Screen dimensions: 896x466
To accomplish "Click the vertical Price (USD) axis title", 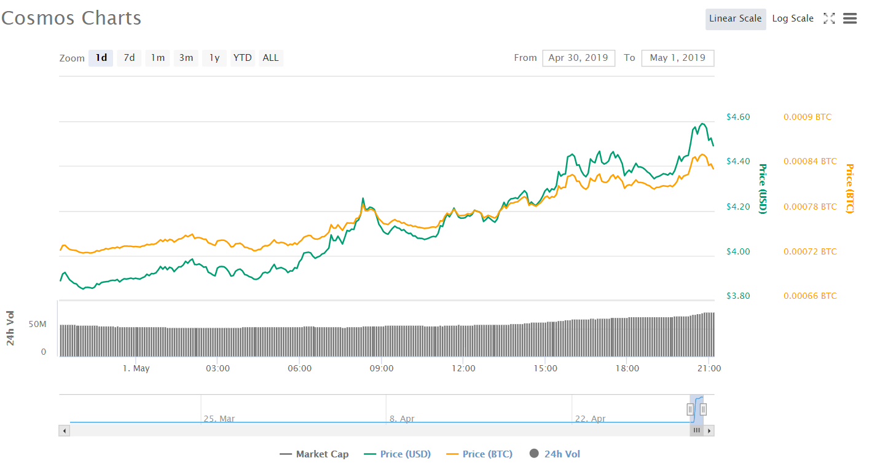I will pyautogui.click(x=763, y=189).
